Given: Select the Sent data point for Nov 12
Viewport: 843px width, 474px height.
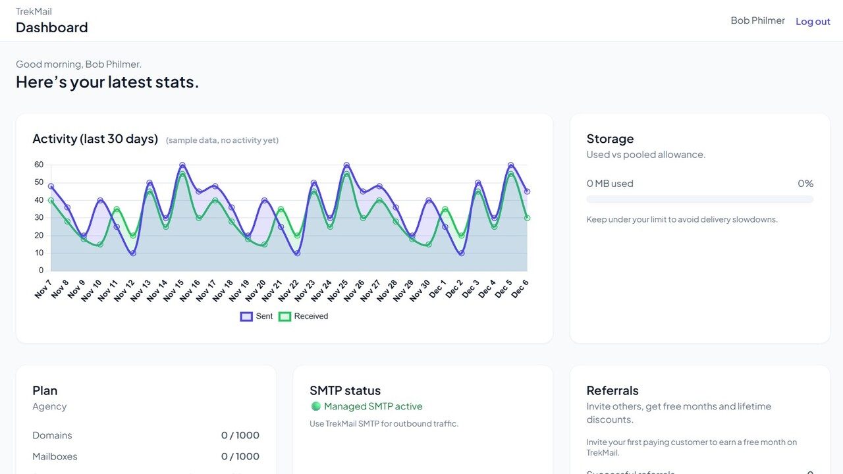Looking at the screenshot, I should tap(133, 253).
